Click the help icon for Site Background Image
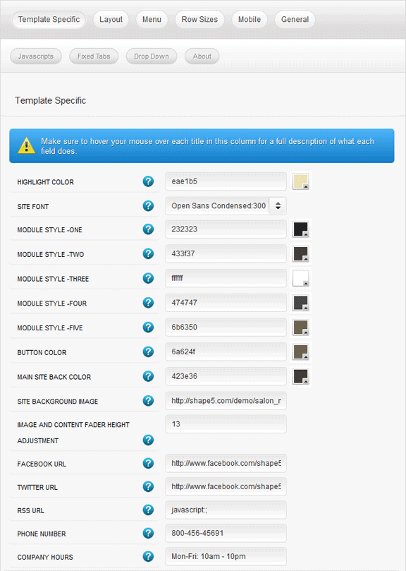Image resolution: width=406 pixels, height=571 pixels. point(148,401)
